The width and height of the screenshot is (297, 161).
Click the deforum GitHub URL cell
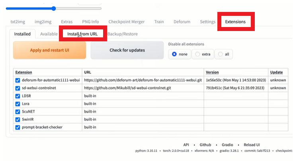click(143, 80)
